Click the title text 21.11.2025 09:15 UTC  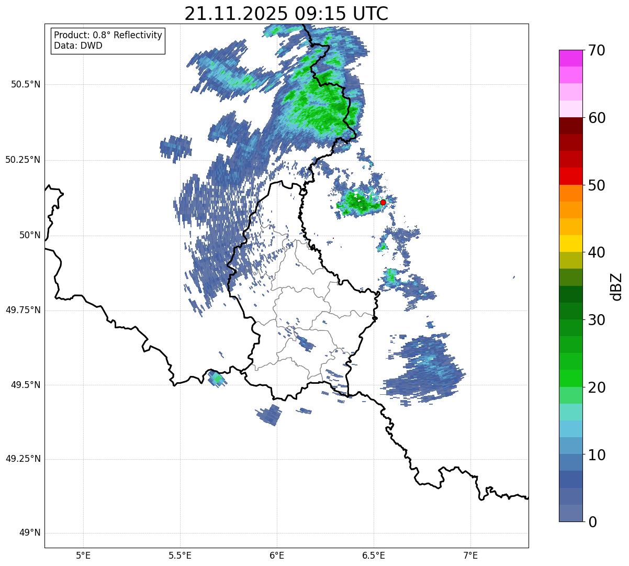tap(286, 14)
